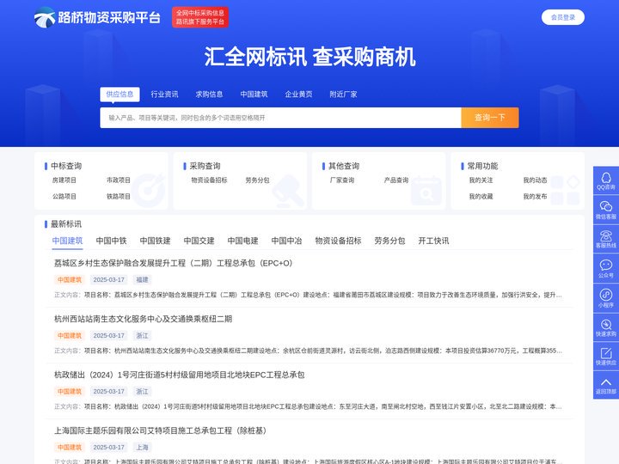Open 房建项目 under 中标查询
619x464 pixels.
pos(64,180)
